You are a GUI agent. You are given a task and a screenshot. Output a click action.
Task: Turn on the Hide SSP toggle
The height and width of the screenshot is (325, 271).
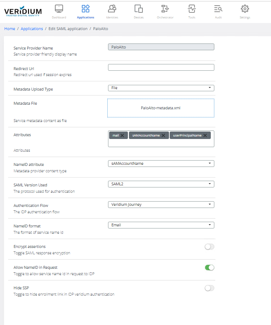pos(209,288)
